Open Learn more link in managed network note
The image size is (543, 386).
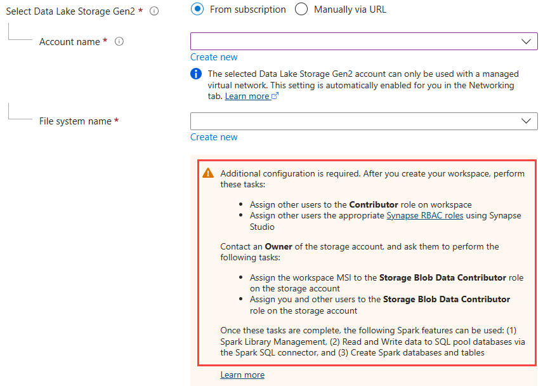(247, 96)
